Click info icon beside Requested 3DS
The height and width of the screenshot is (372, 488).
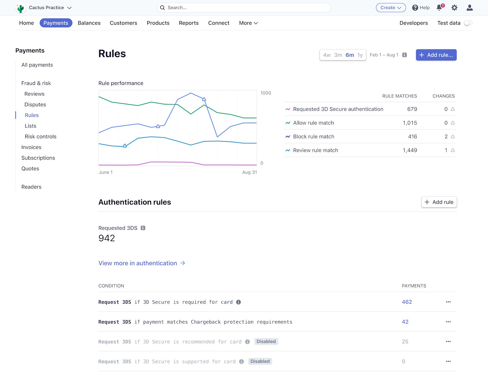tap(143, 228)
